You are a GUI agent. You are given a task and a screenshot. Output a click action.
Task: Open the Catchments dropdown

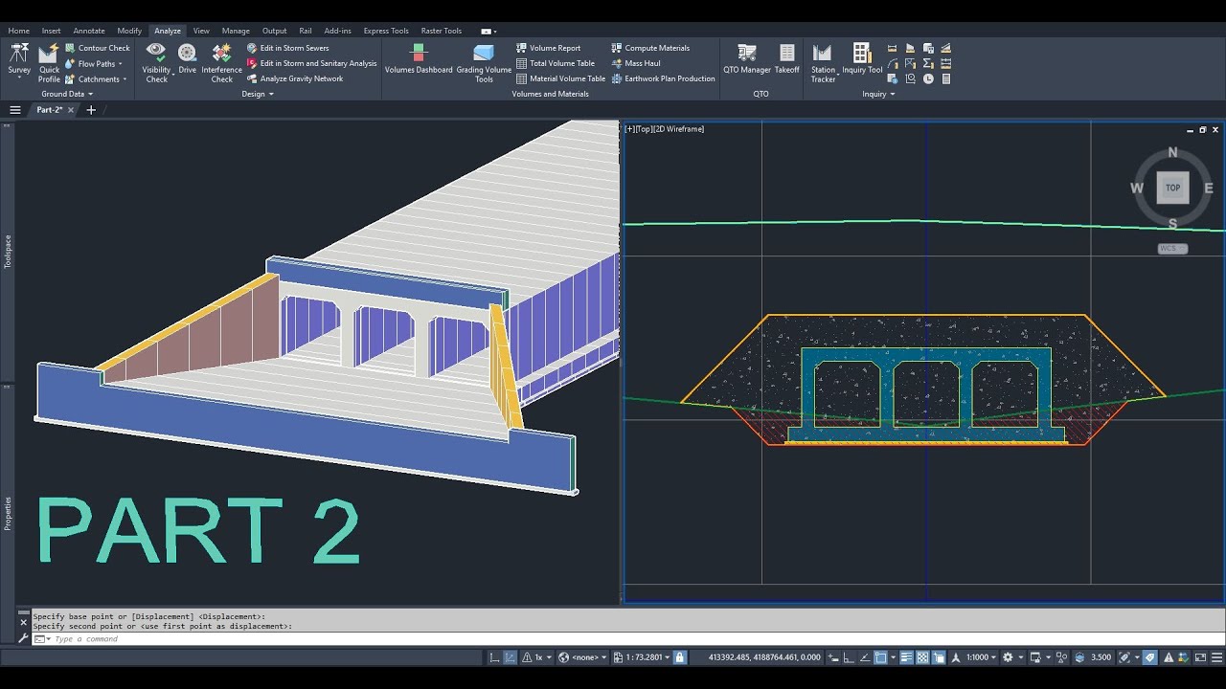(x=125, y=78)
